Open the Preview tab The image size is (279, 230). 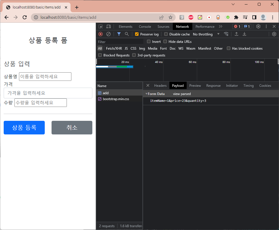[195, 86]
